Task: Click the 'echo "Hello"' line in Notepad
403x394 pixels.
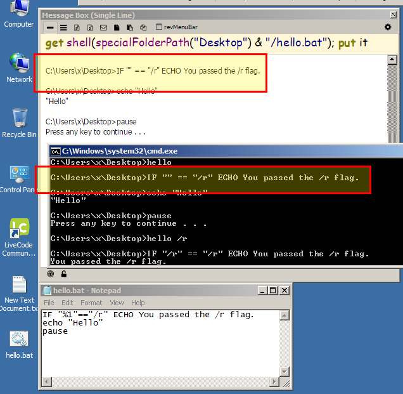Action: 73,323
